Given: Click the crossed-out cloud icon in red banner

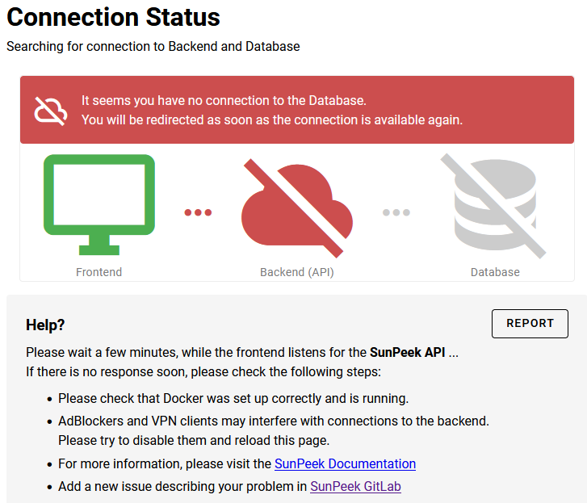Looking at the screenshot, I should pos(51,111).
